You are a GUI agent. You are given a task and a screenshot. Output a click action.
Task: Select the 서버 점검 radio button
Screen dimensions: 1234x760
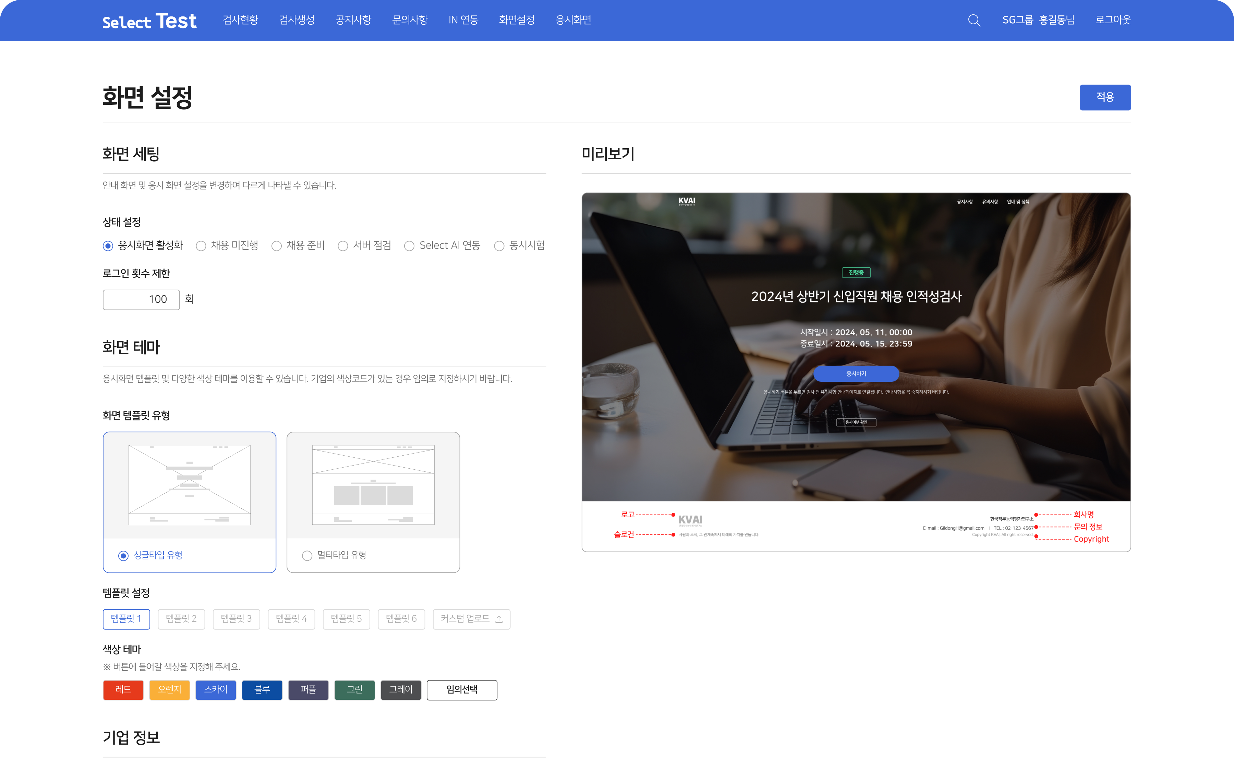[343, 246]
